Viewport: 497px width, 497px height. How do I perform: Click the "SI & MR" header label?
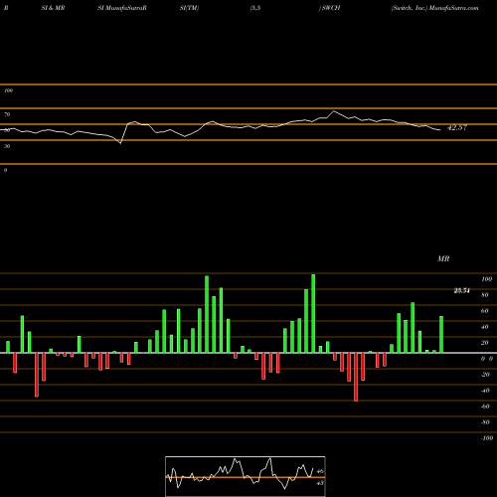point(53,8)
